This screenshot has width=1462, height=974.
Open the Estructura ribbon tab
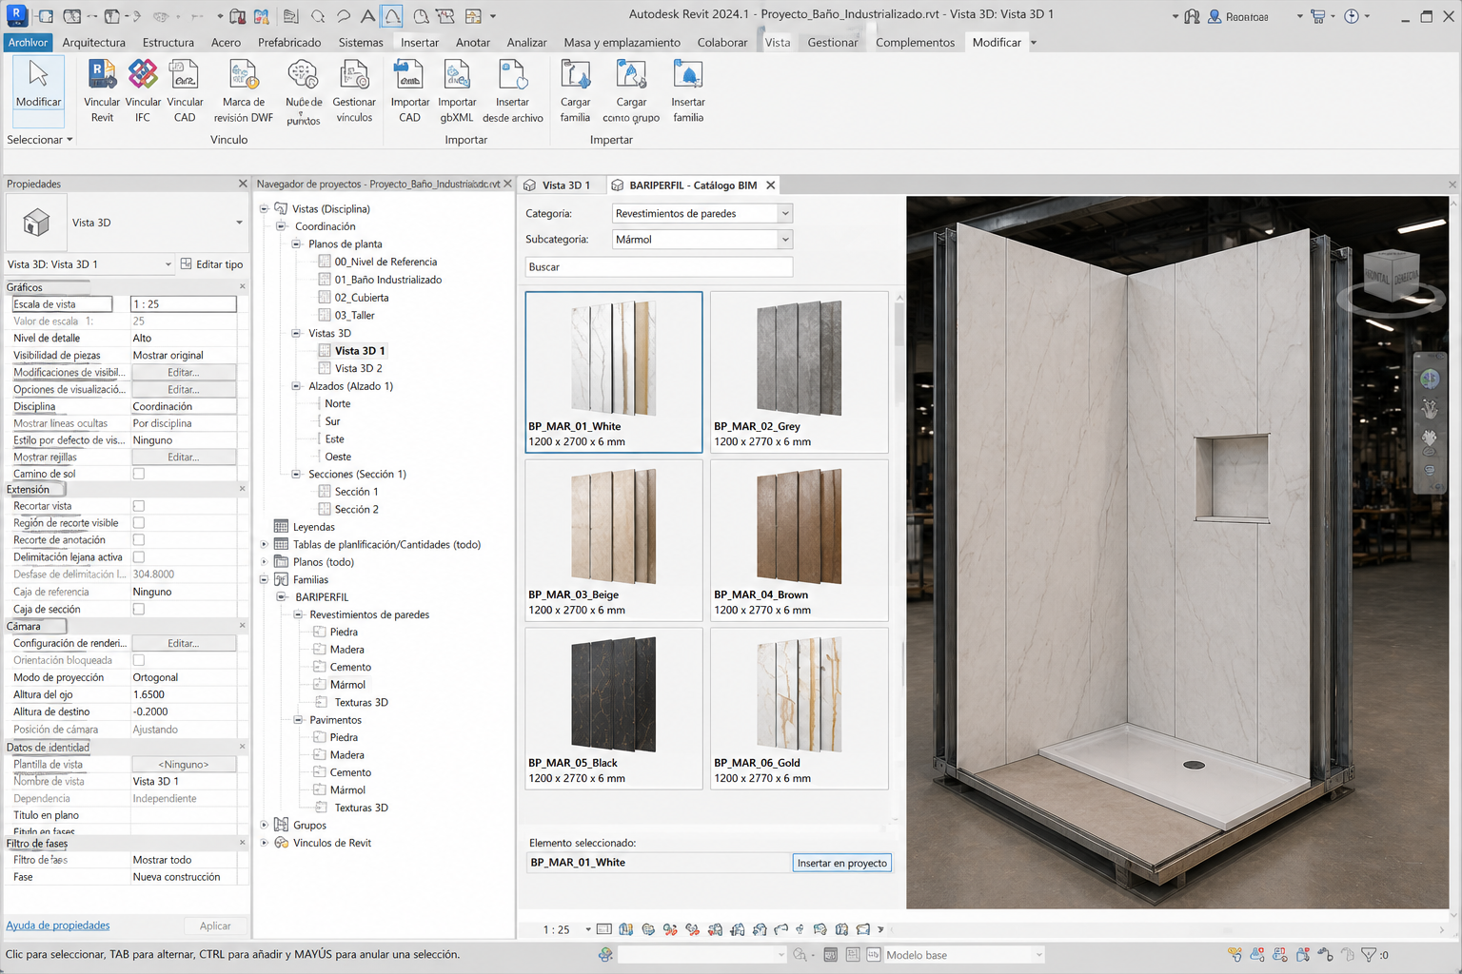click(168, 42)
